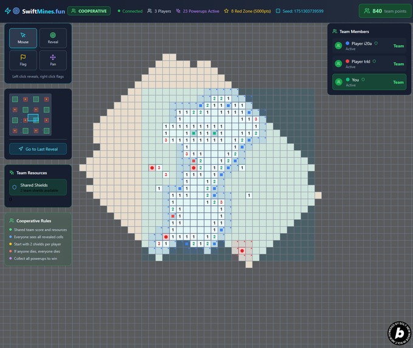Click the shield icon in Shared Shields
413x348 pixels.
[x=15, y=187]
